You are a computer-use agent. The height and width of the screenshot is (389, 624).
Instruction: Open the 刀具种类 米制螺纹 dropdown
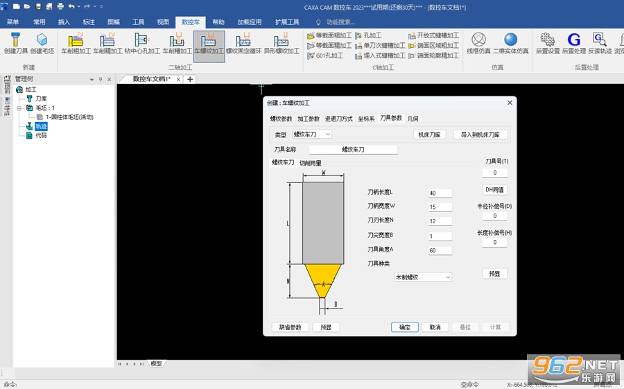point(423,277)
